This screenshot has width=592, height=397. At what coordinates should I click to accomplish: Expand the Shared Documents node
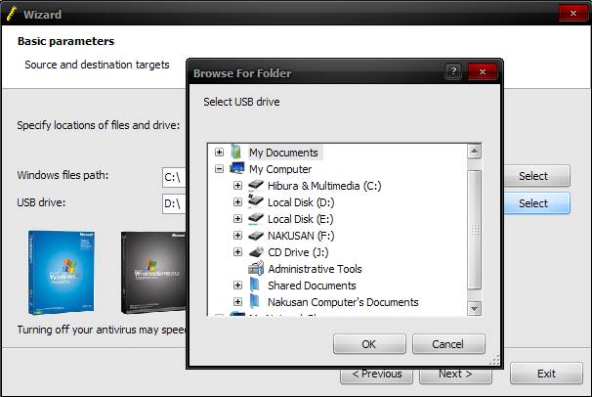tap(237, 286)
